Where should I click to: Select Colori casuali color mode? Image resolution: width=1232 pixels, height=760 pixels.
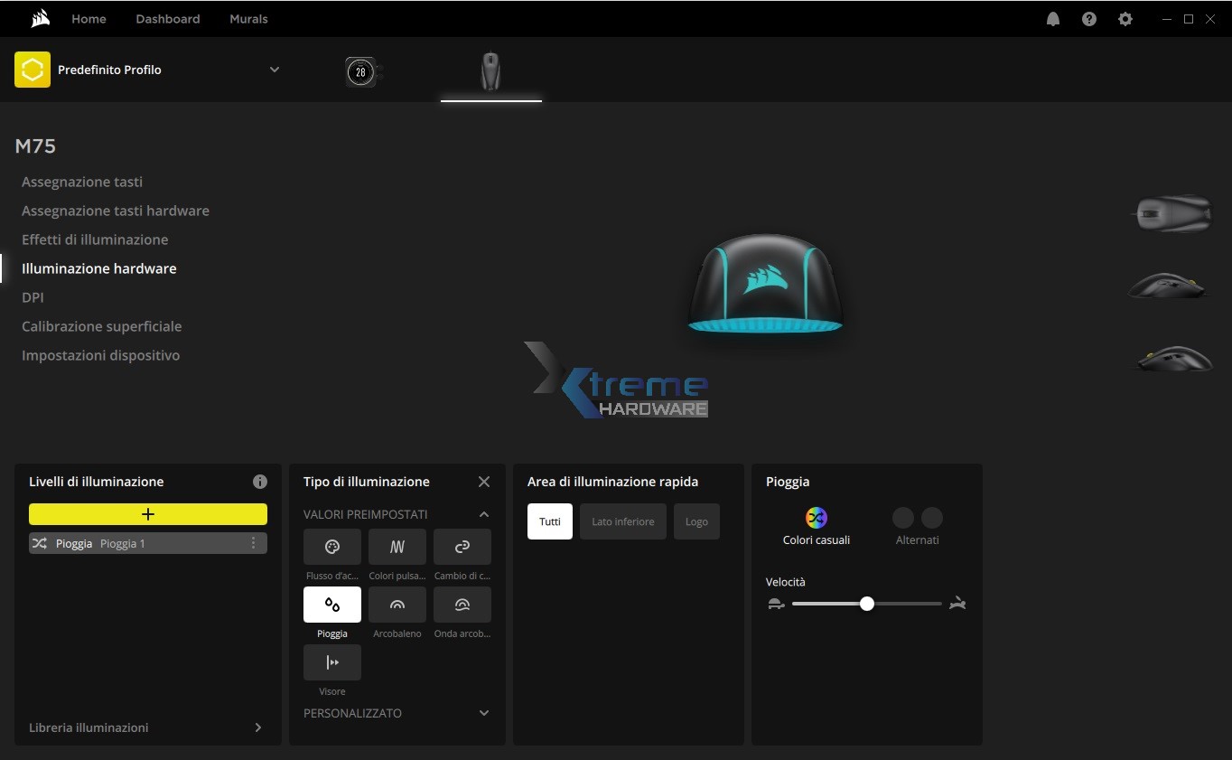(816, 518)
